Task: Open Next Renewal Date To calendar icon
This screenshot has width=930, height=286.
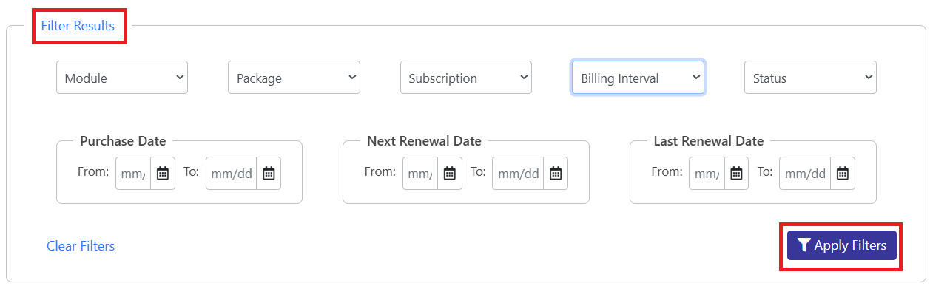Action: tap(556, 173)
